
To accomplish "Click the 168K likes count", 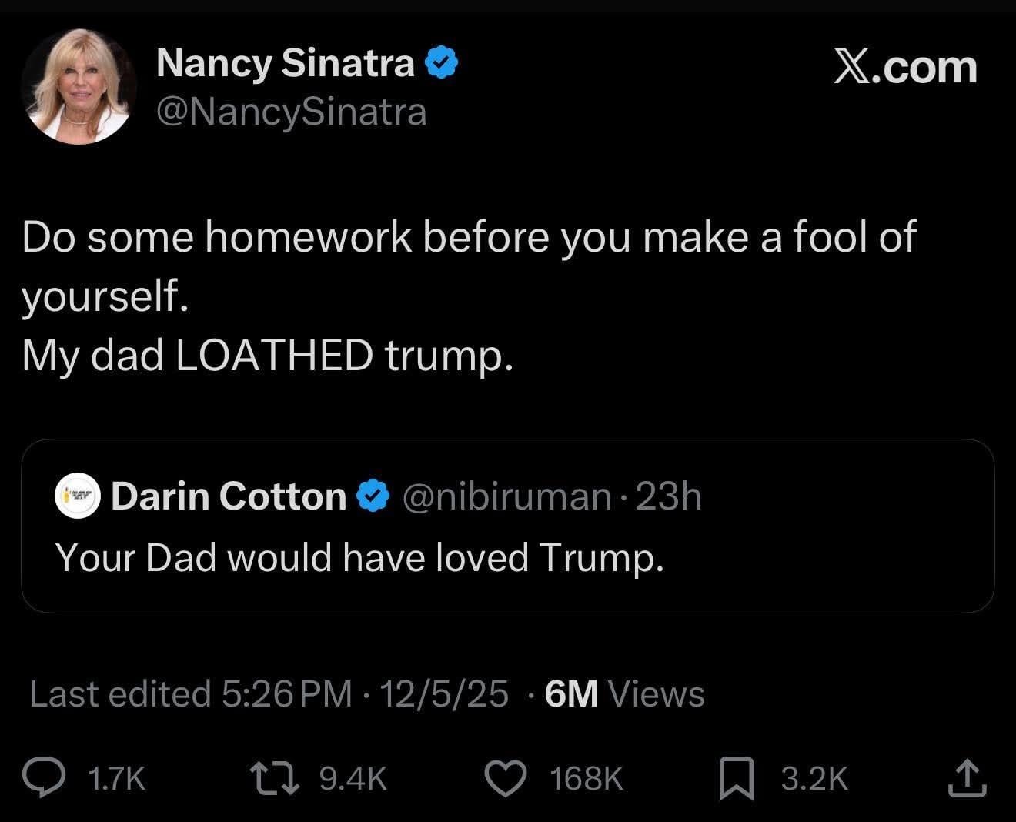I will pos(586,778).
